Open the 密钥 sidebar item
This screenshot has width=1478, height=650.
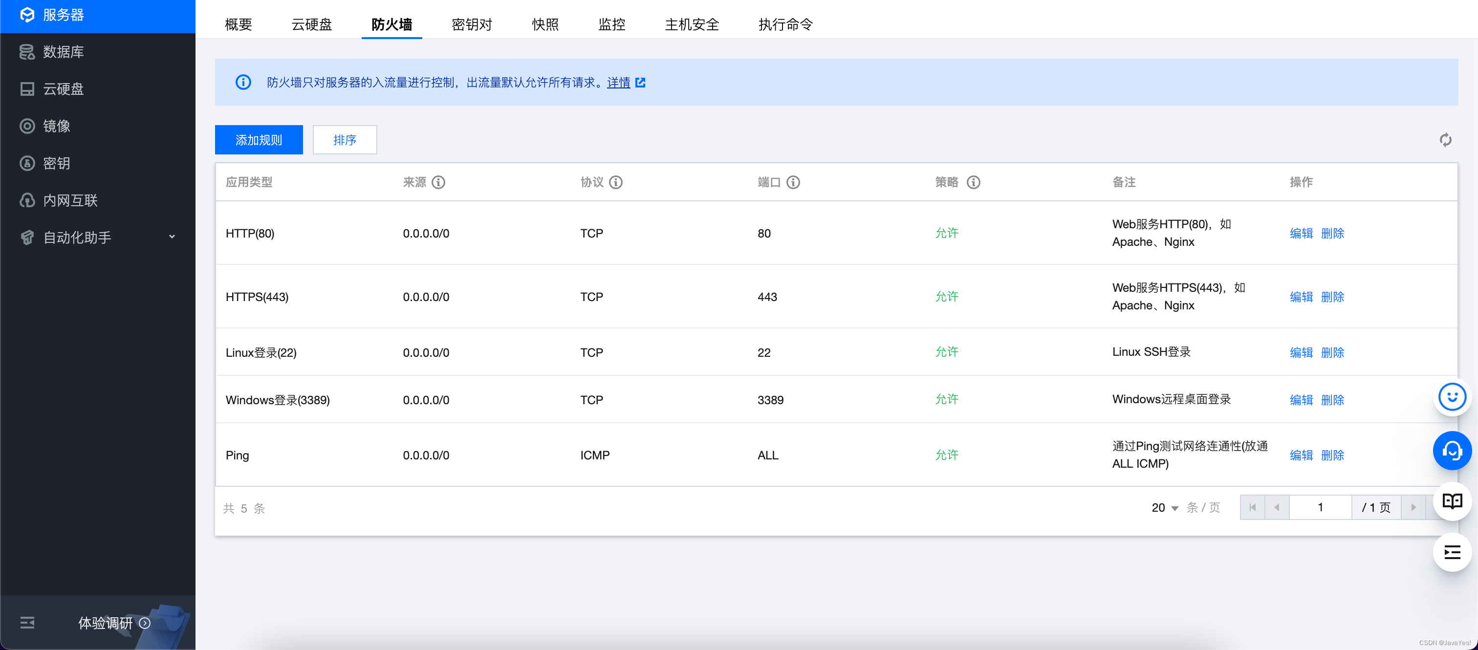click(x=98, y=164)
